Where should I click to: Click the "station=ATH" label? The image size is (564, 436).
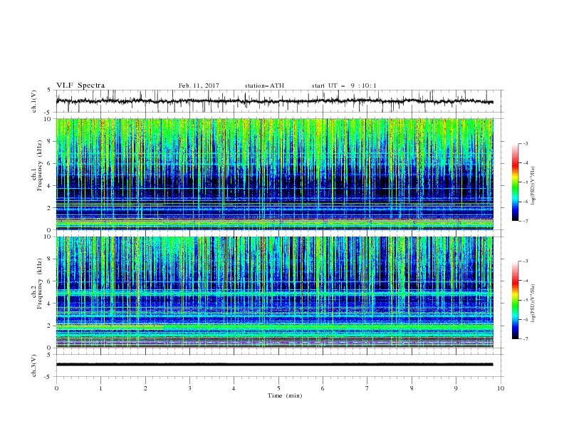[264, 85]
